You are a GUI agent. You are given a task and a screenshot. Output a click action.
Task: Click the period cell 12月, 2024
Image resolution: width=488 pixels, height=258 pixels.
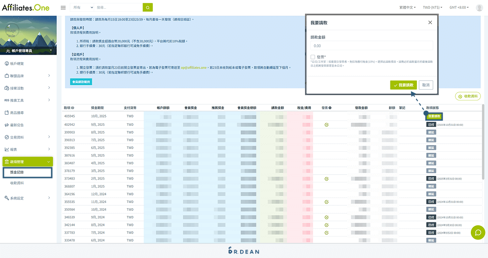point(99,194)
